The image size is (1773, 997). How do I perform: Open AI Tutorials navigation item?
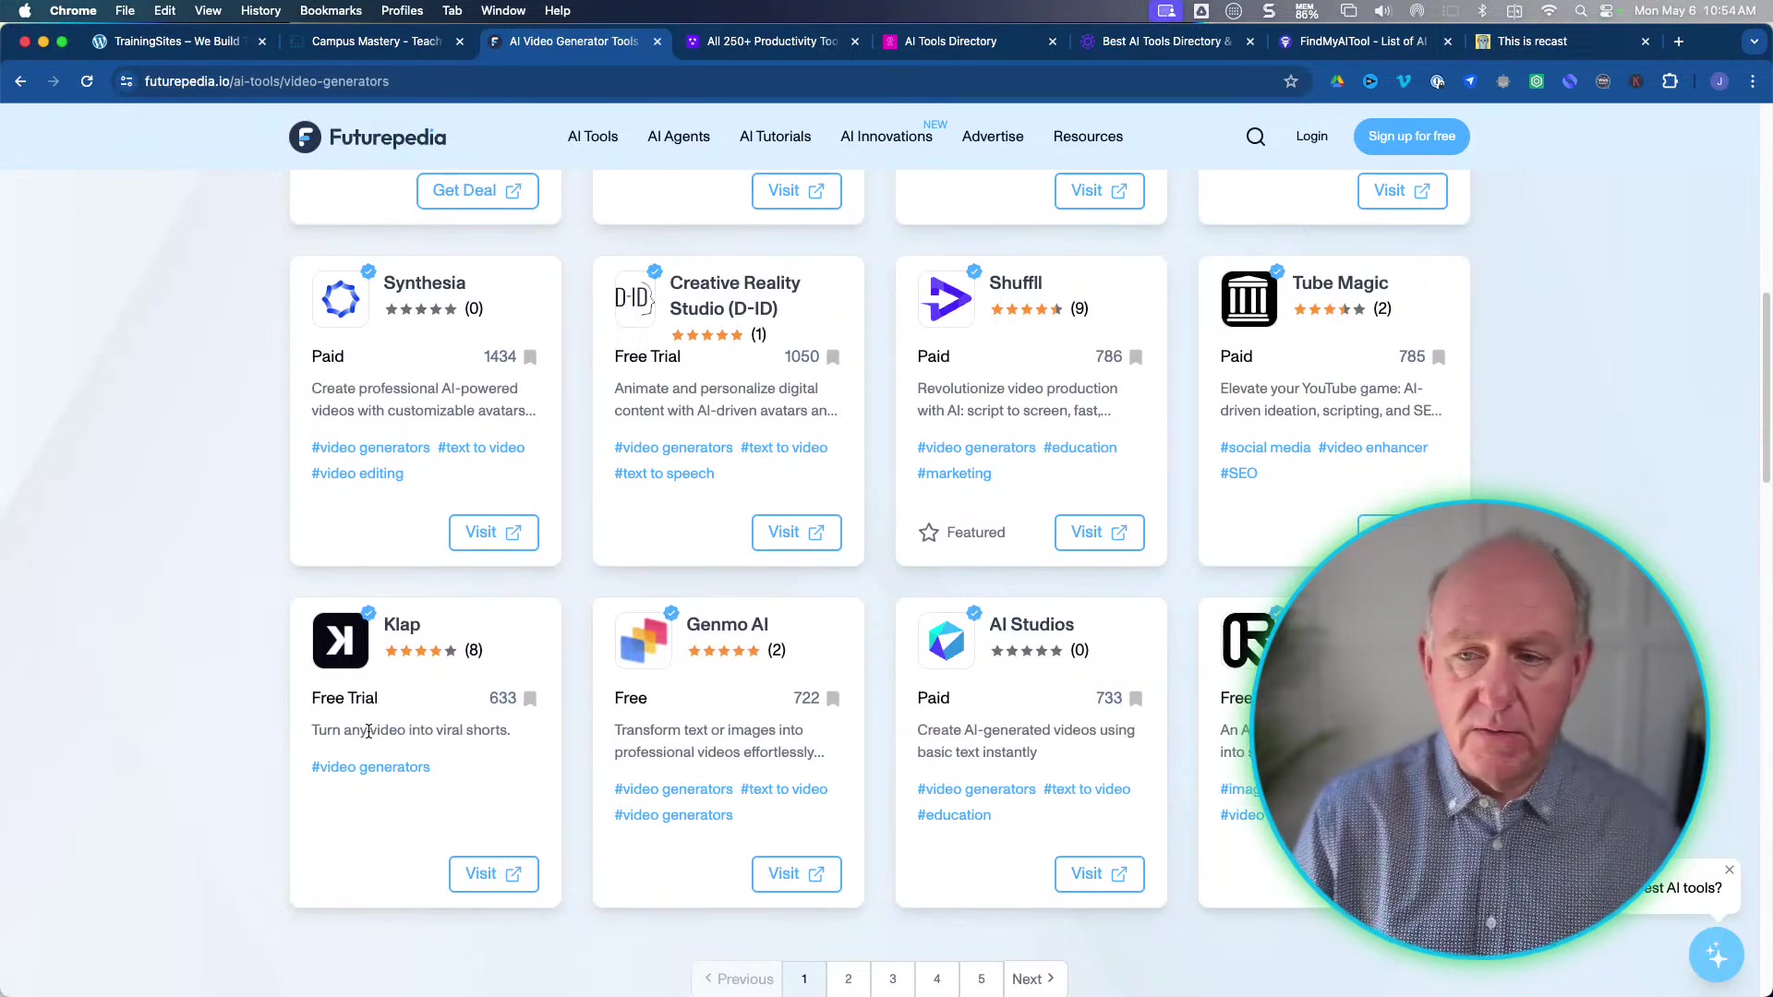pyautogui.click(x=775, y=137)
